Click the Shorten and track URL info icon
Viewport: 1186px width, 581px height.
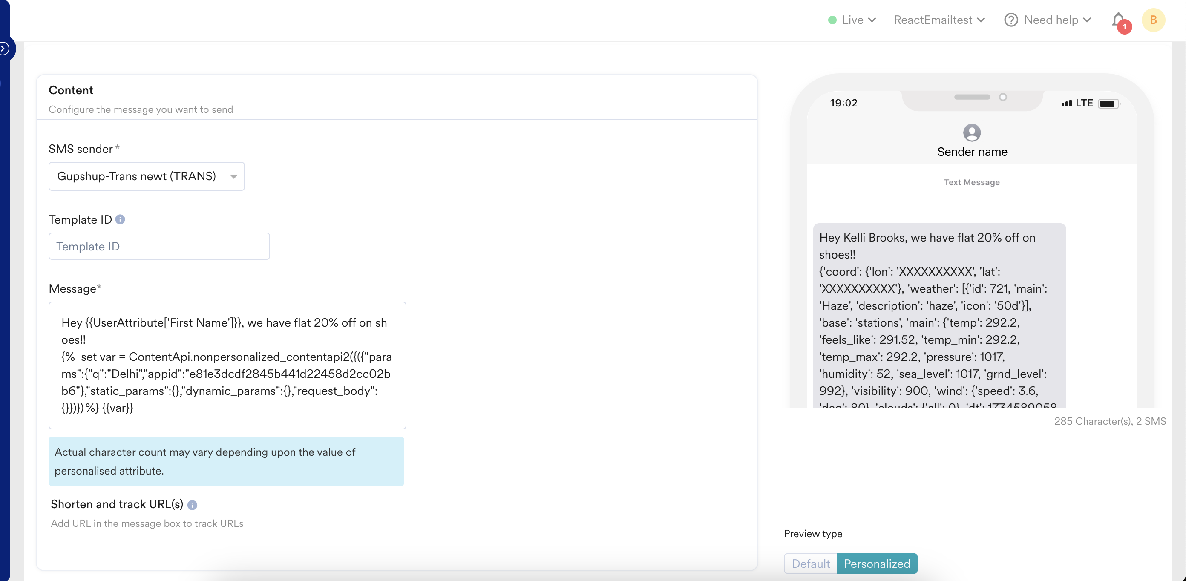point(193,505)
